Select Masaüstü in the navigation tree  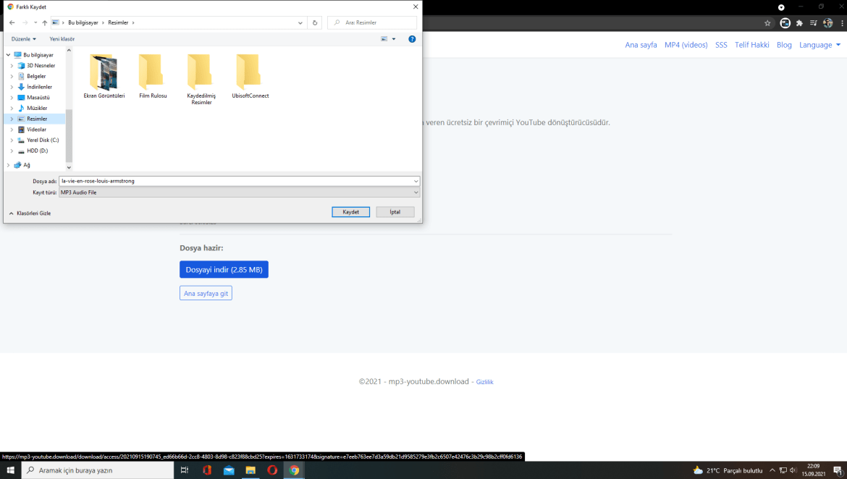38,98
